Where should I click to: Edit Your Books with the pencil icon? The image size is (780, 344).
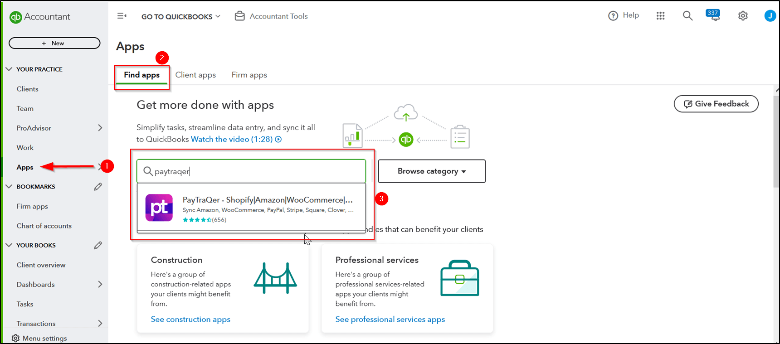click(x=98, y=245)
